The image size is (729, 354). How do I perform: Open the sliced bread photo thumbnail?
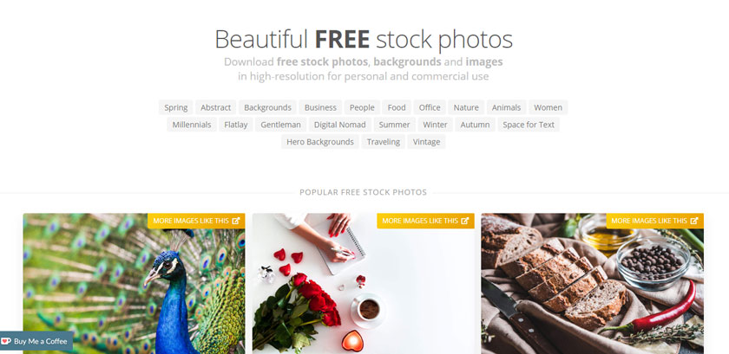click(x=592, y=284)
